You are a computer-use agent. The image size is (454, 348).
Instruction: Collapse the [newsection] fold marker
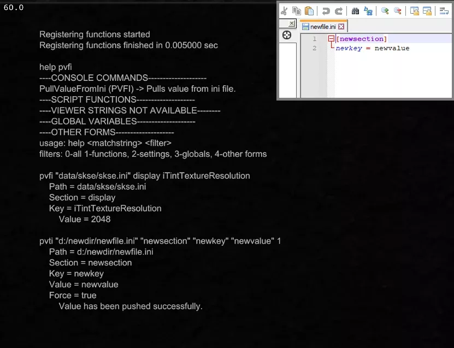[x=331, y=38]
